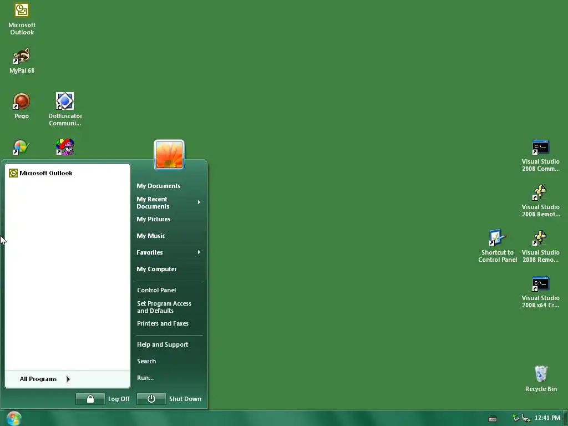Click the Show Desktop strip right of the clock
The width and height of the screenshot is (568, 426).
tap(565, 418)
